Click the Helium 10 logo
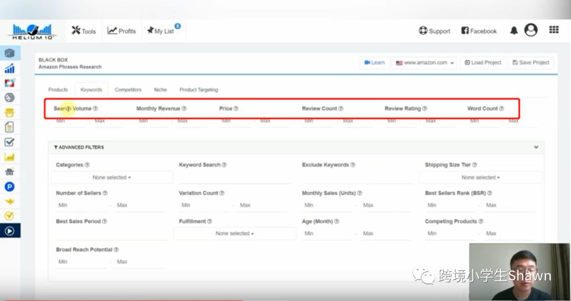Image resolution: width=571 pixels, height=301 pixels. coord(32,32)
